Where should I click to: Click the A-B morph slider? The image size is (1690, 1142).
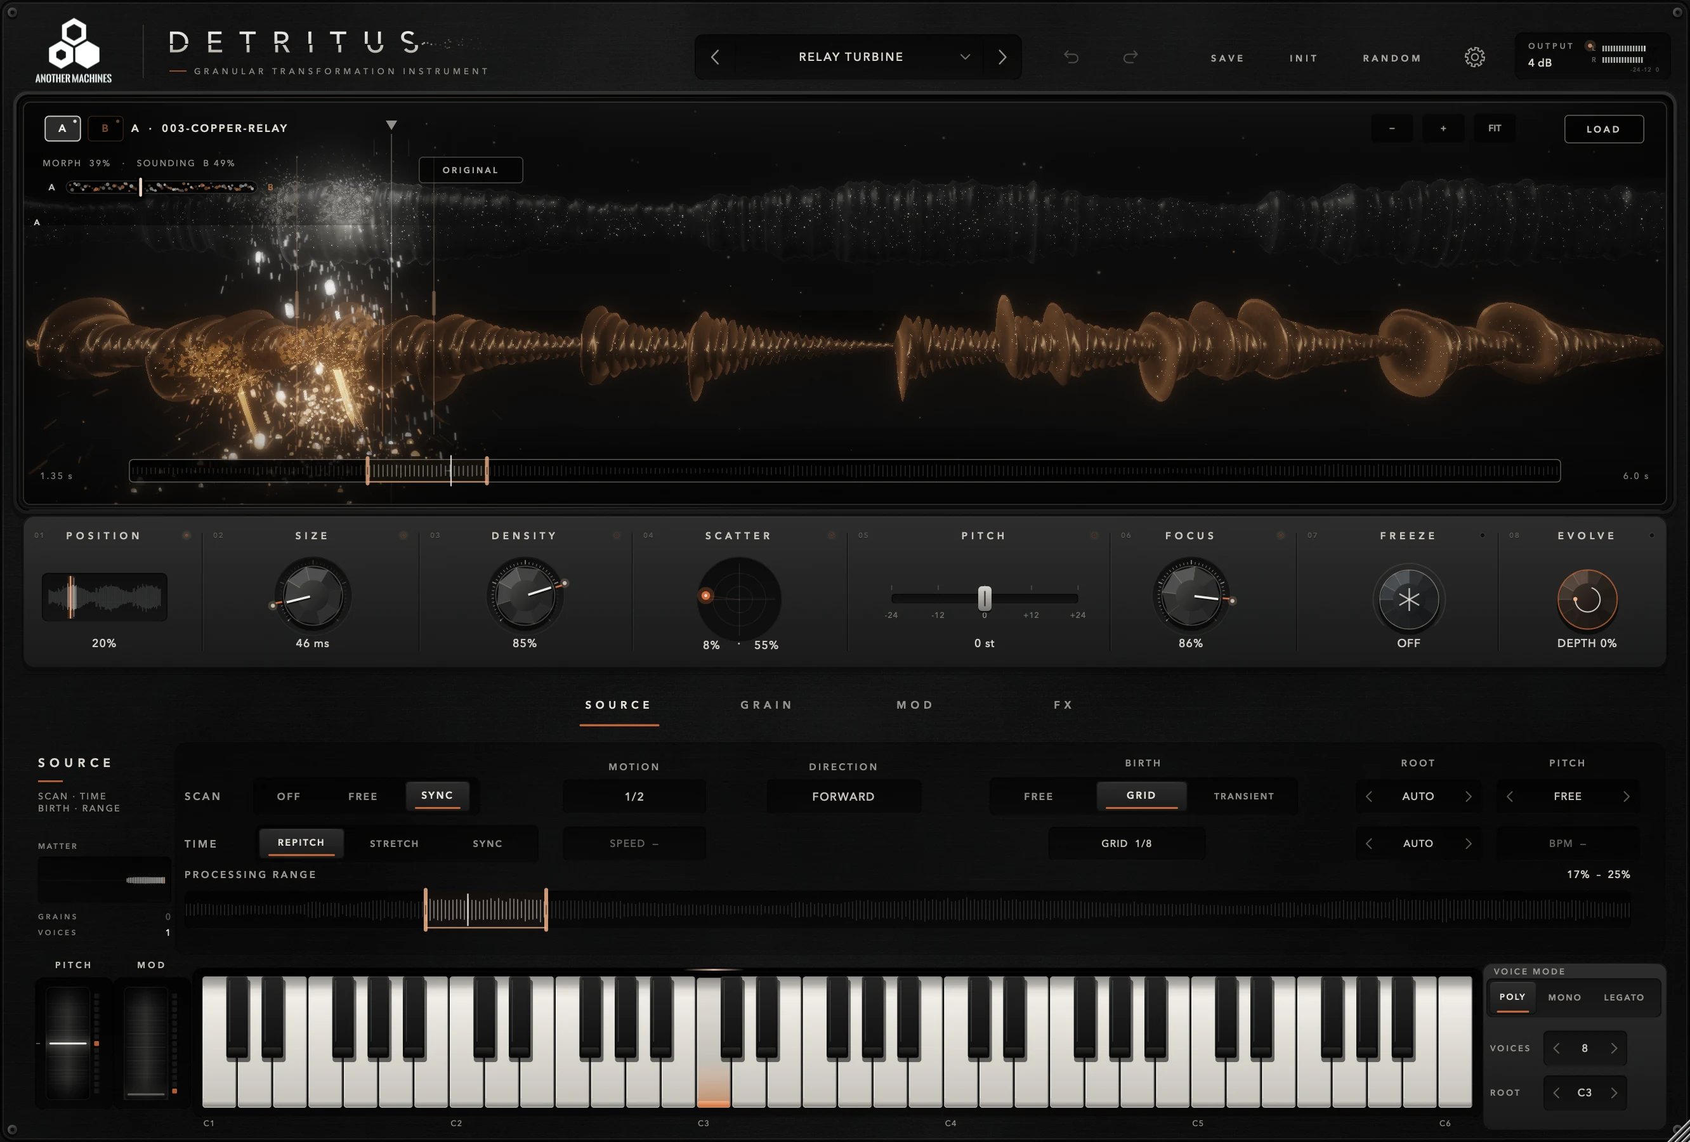[x=160, y=188]
